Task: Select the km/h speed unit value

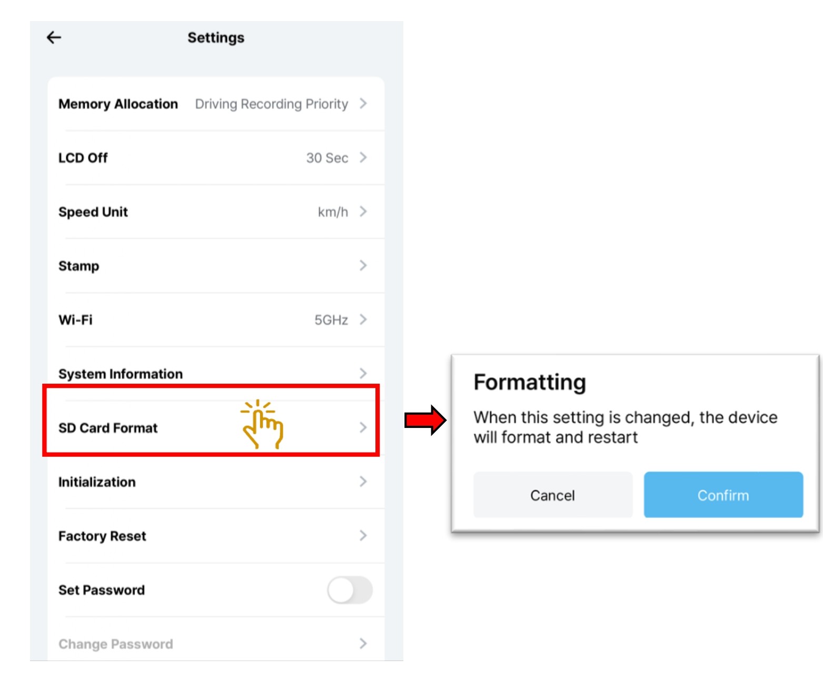Action: [333, 212]
